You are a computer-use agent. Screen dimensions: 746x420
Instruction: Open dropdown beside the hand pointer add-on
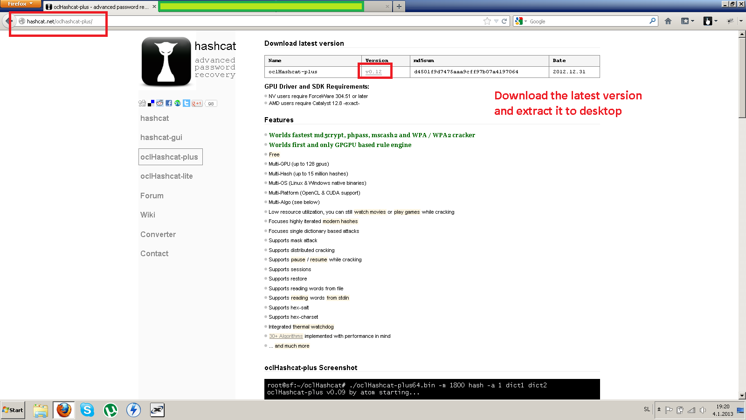(x=716, y=21)
